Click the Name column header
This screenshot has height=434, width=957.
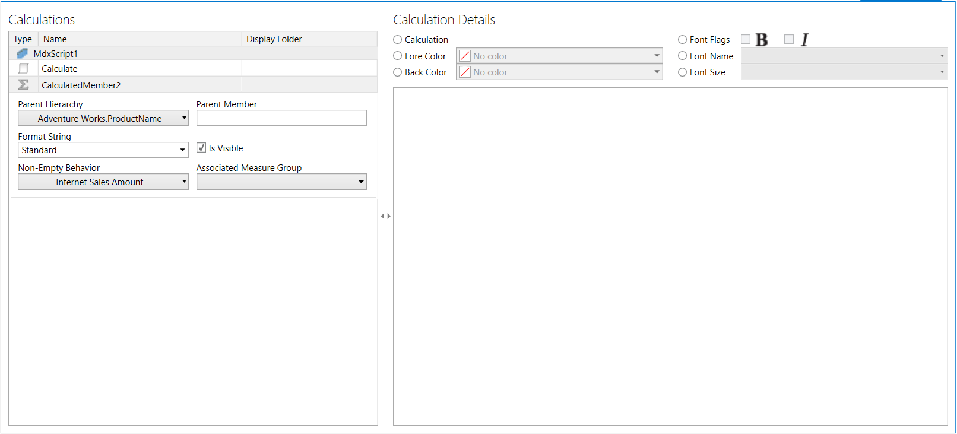tap(140, 39)
